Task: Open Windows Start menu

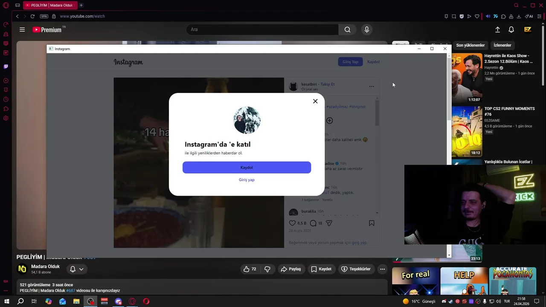Action: pos(6,301)
